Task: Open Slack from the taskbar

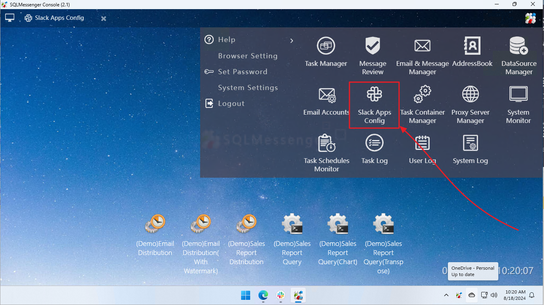Action: [281, 295]
